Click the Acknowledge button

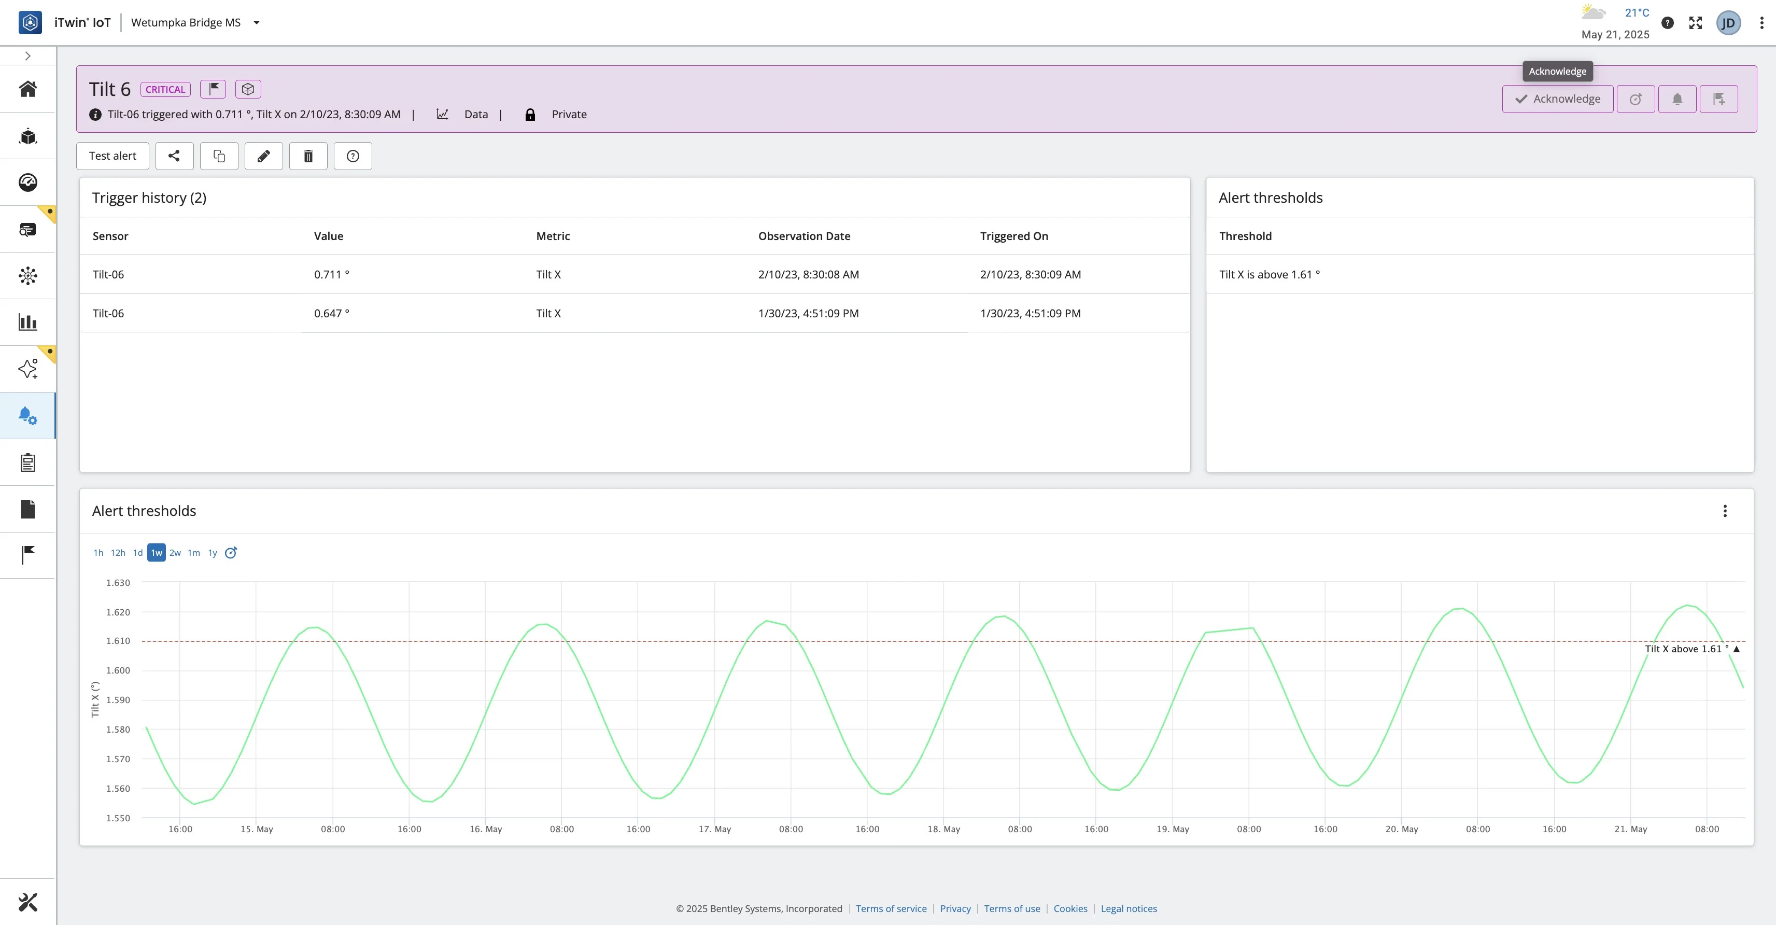pyautogui.click(x=1557, y=99)
